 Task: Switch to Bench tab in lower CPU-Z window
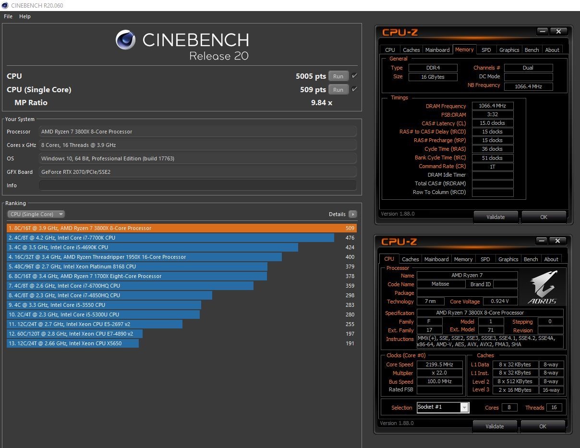click(x=531, y=259)
